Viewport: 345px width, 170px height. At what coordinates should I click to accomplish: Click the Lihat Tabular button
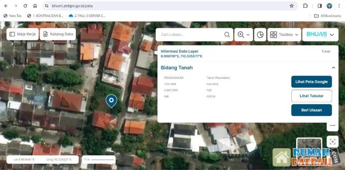[311, 96]
